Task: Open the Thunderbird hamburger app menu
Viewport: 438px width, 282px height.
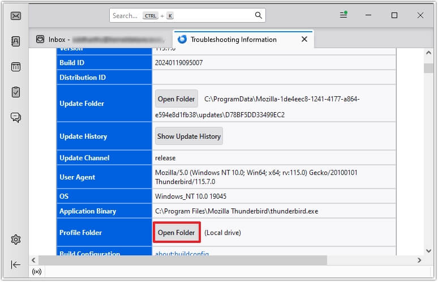Action: click(x=343, y=15)
